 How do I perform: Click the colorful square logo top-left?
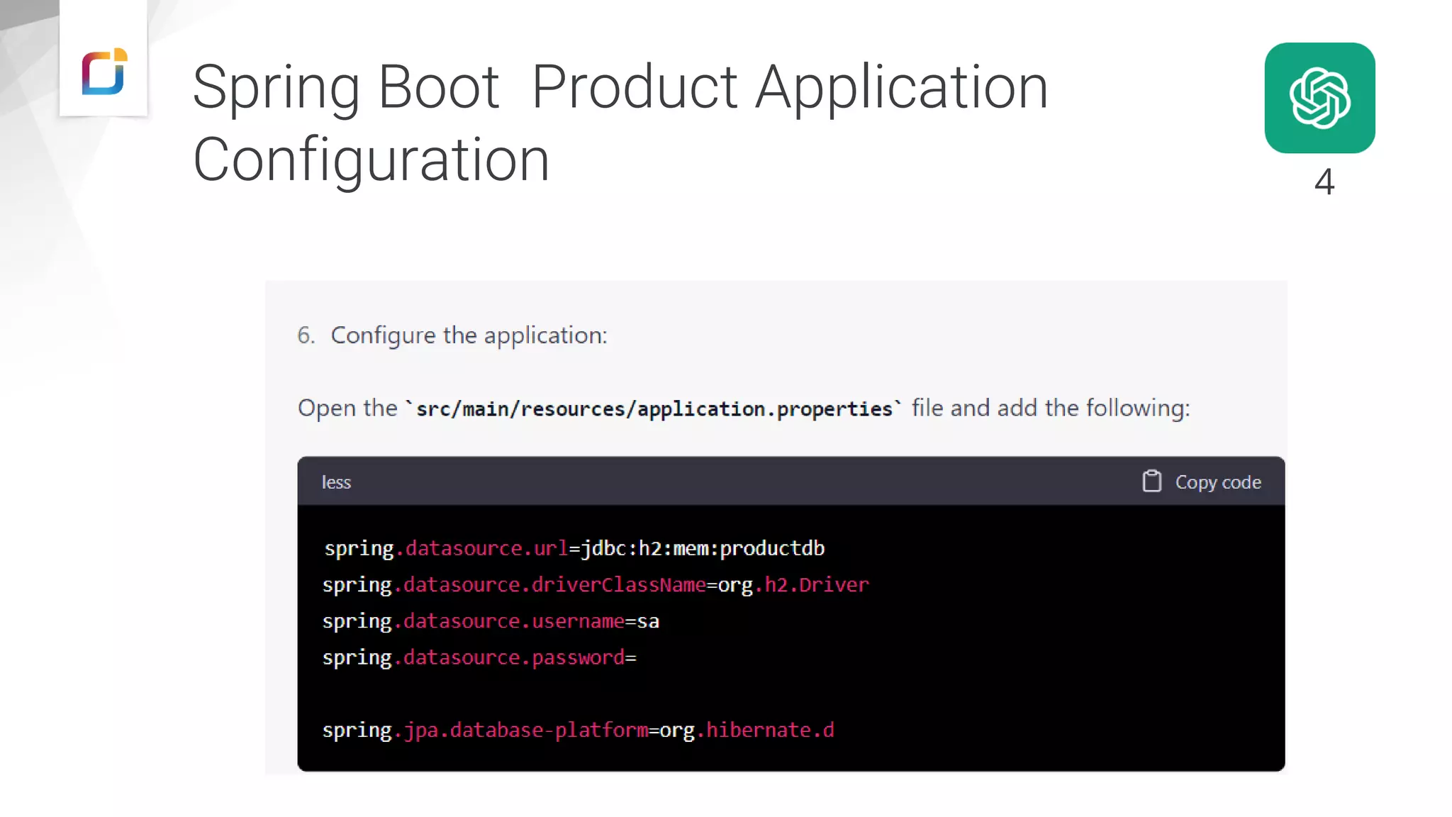click(104, 72)
